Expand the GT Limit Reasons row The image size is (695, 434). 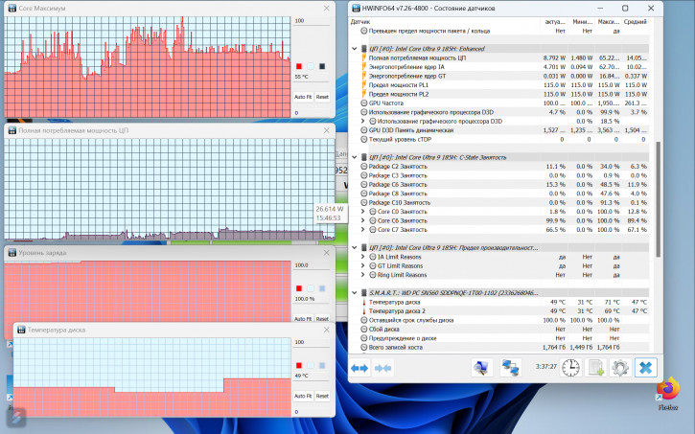[x=363, y=265]
